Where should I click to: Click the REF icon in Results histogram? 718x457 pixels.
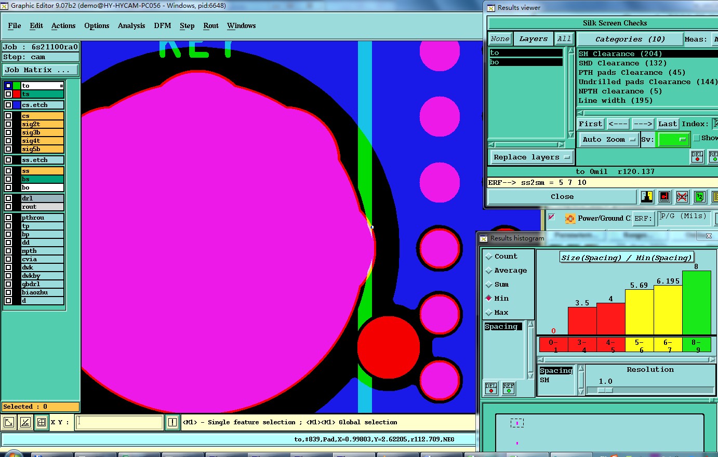tap(509, 388)
